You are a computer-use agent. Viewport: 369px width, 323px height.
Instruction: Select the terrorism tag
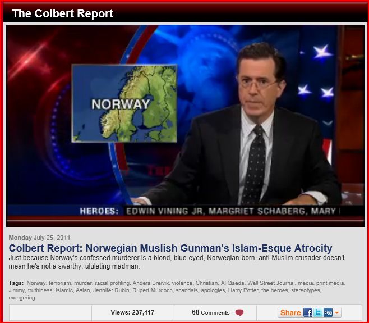(x=61, y=283)
